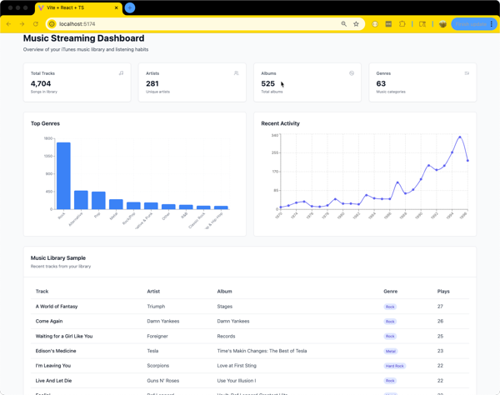Open the extensions puzzle icon
This screenshot has width=500, height=395.
pyautogui.click(x=402, y=24)
